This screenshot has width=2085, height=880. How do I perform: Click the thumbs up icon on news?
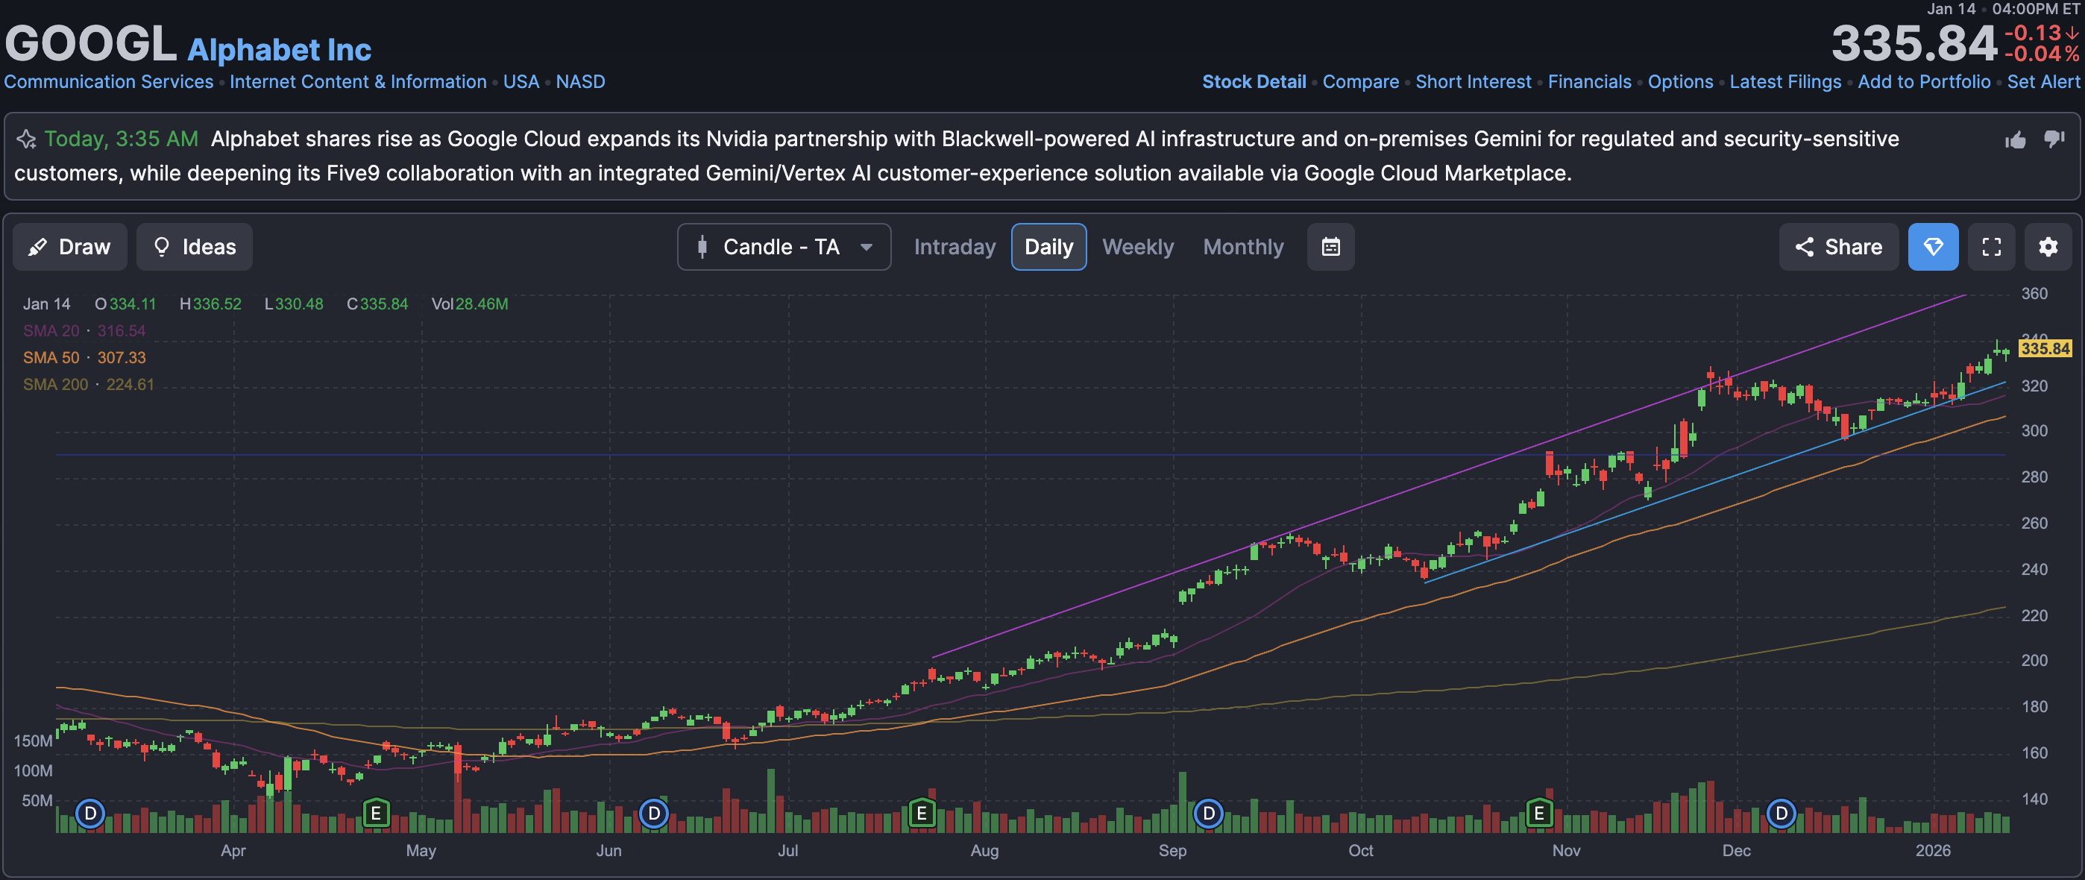pyautogui.click(x=2015, y=140)
